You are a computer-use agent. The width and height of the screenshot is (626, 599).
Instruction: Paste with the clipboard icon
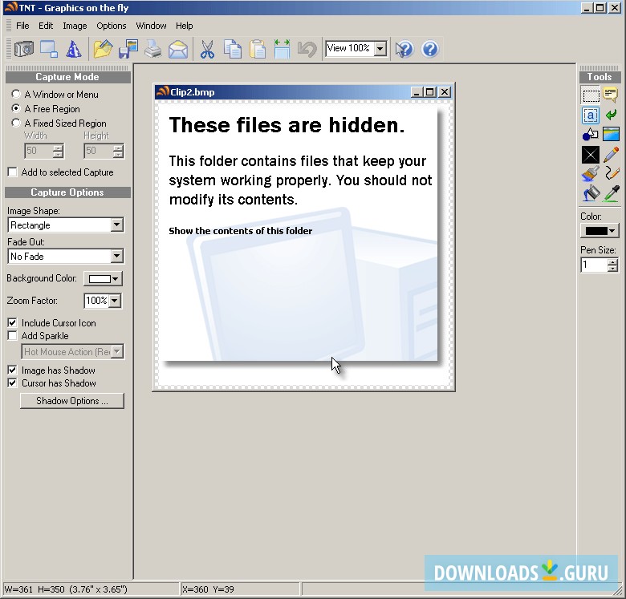pyautogui.click(x=258, y=50)
